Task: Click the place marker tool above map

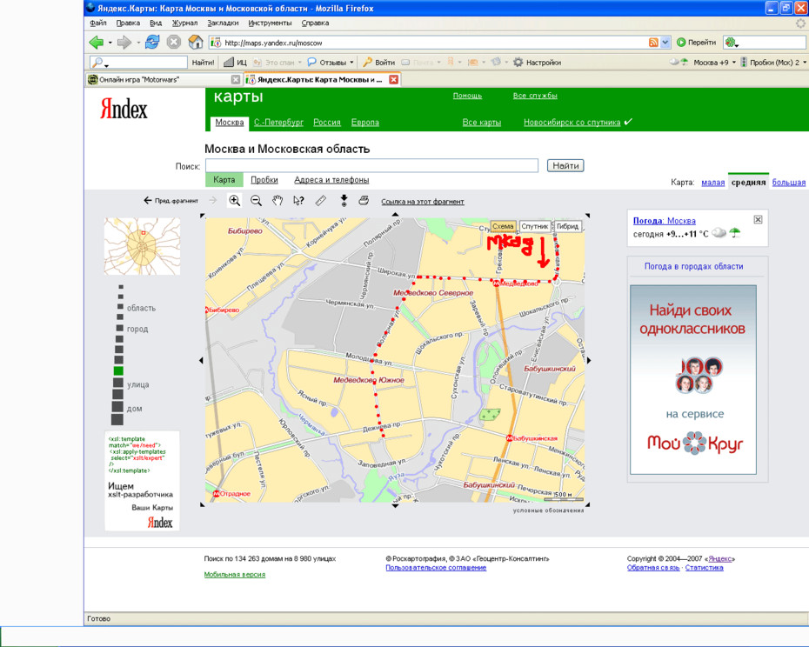Action: (x=344, y=201)
